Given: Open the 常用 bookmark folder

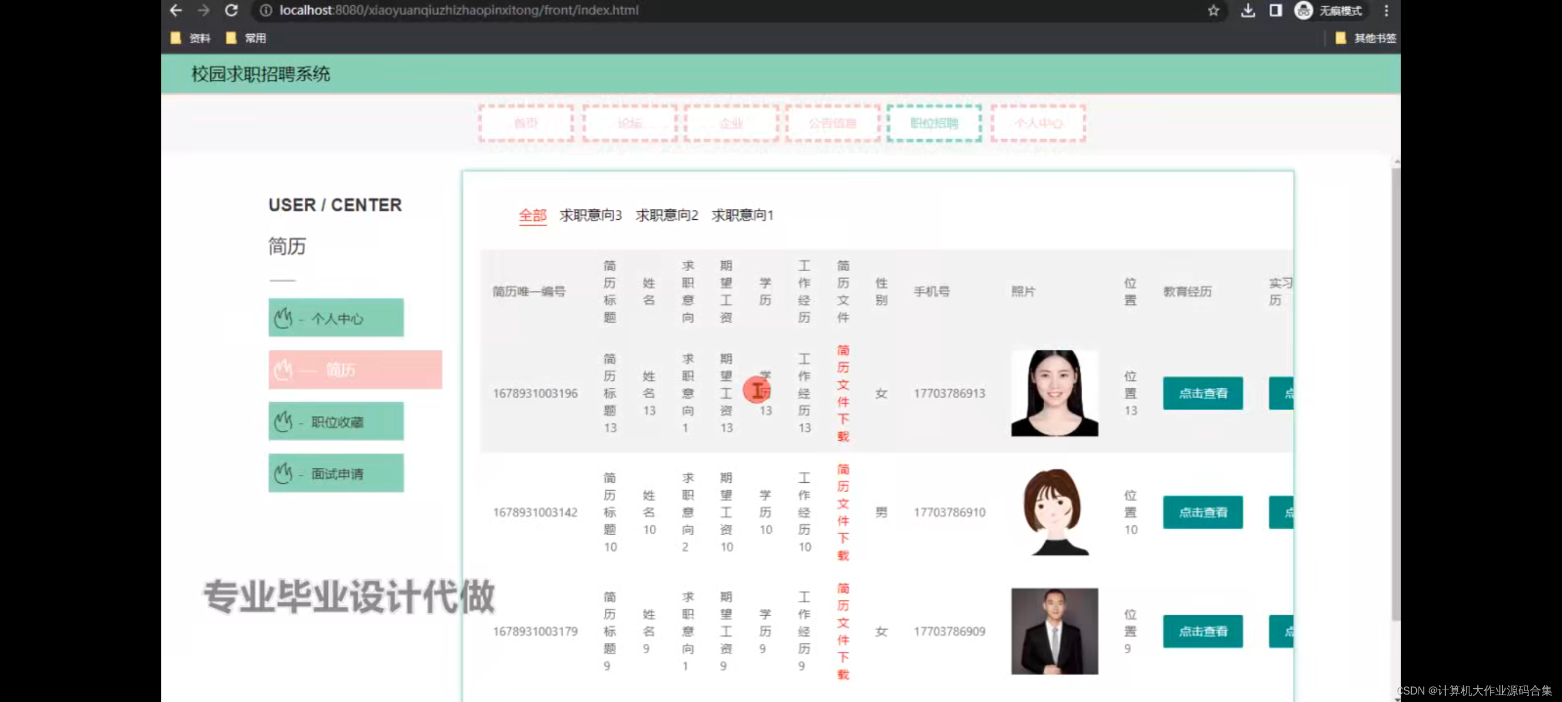Looking at the screenshot, I should 245,38.
